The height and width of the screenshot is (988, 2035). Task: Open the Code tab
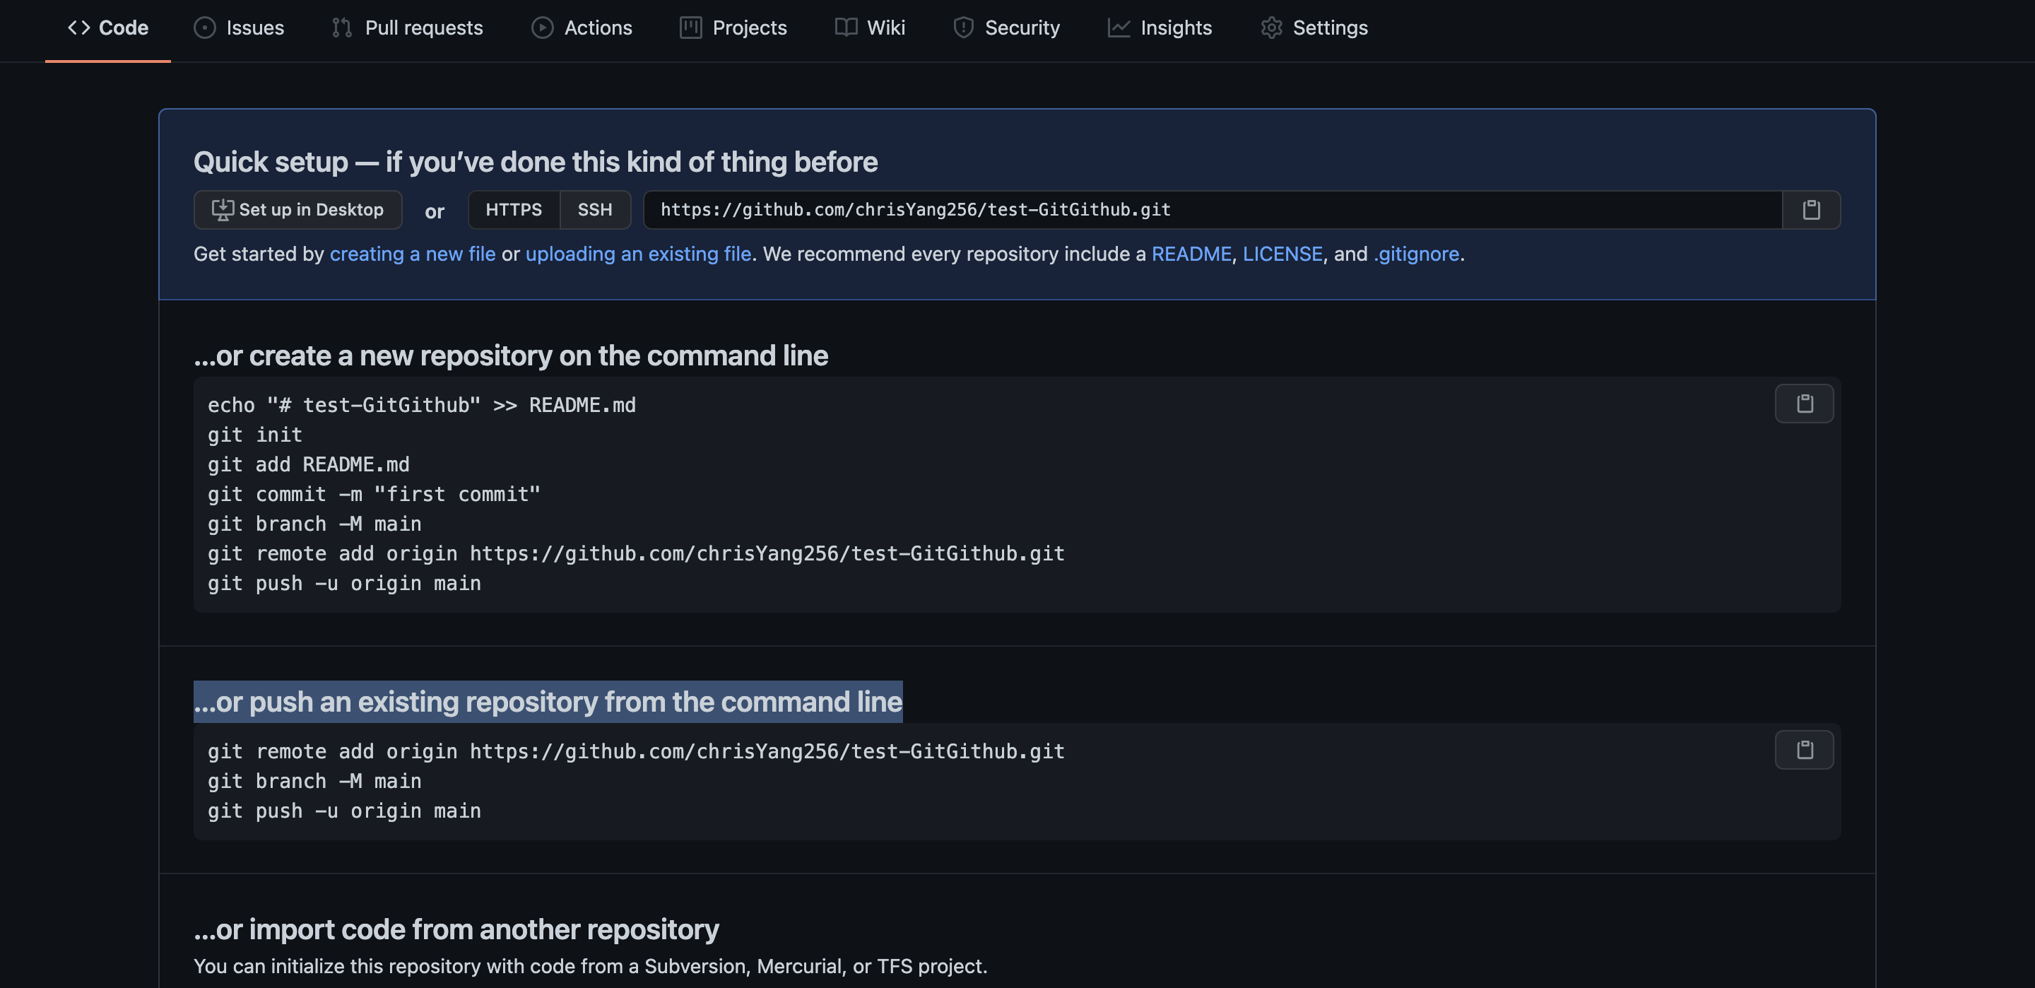tap(108, 28)
